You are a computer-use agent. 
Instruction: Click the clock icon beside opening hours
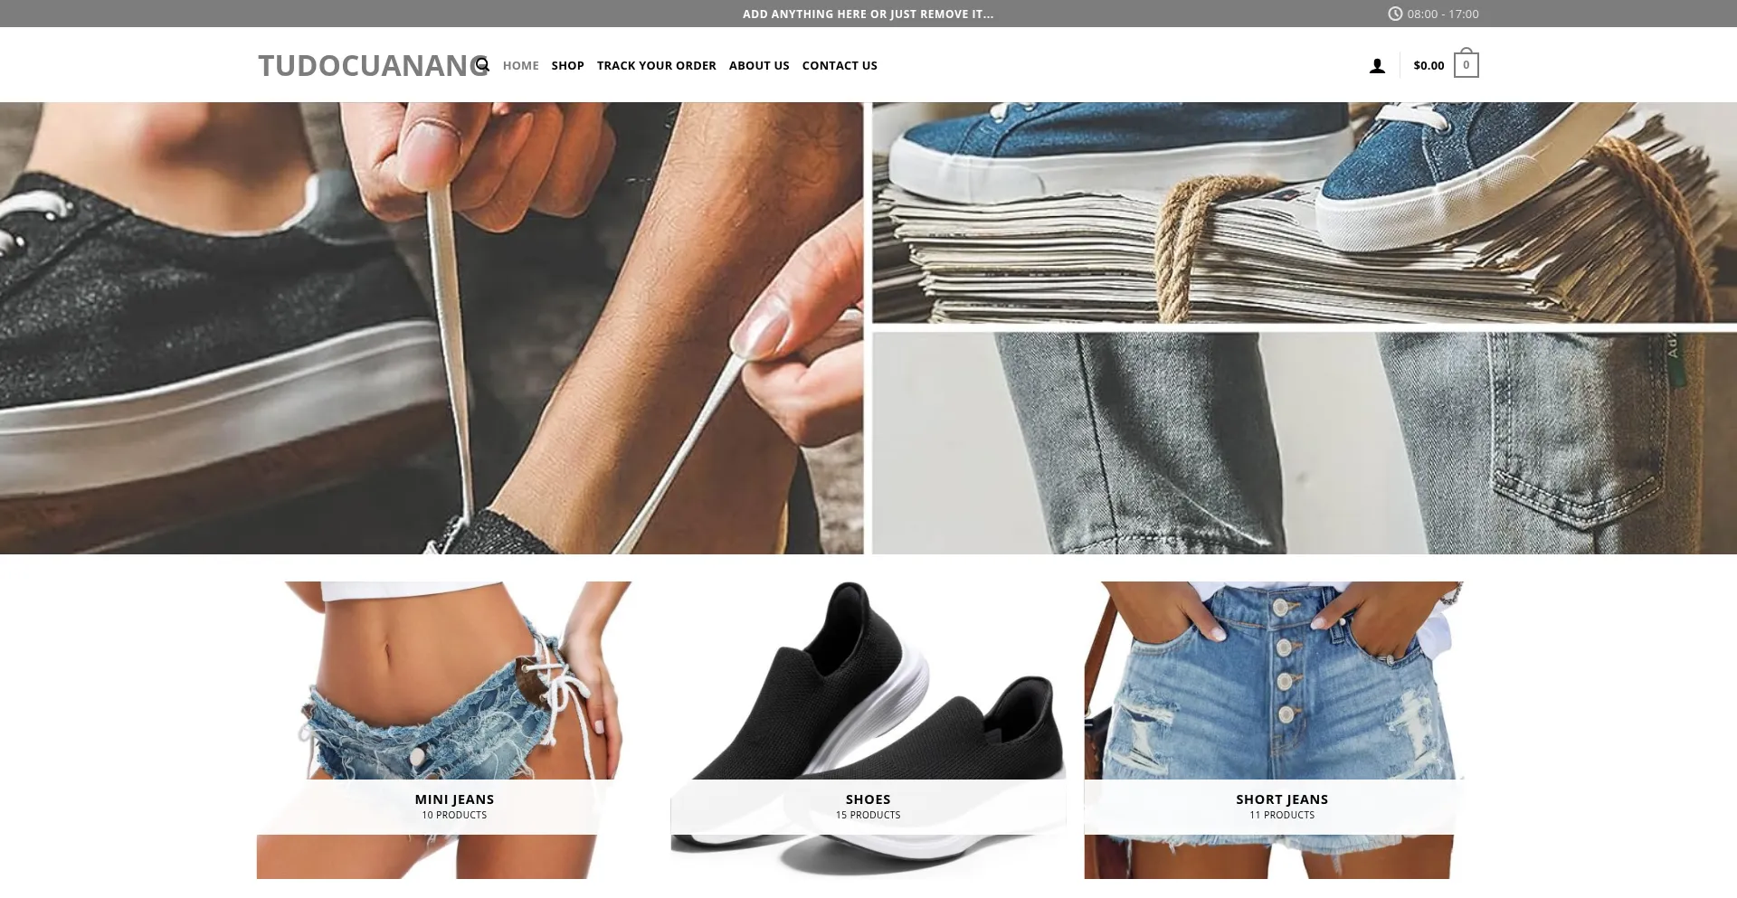(1395, 14)
